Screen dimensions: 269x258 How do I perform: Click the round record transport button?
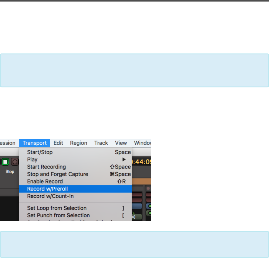tap(15, 162)
